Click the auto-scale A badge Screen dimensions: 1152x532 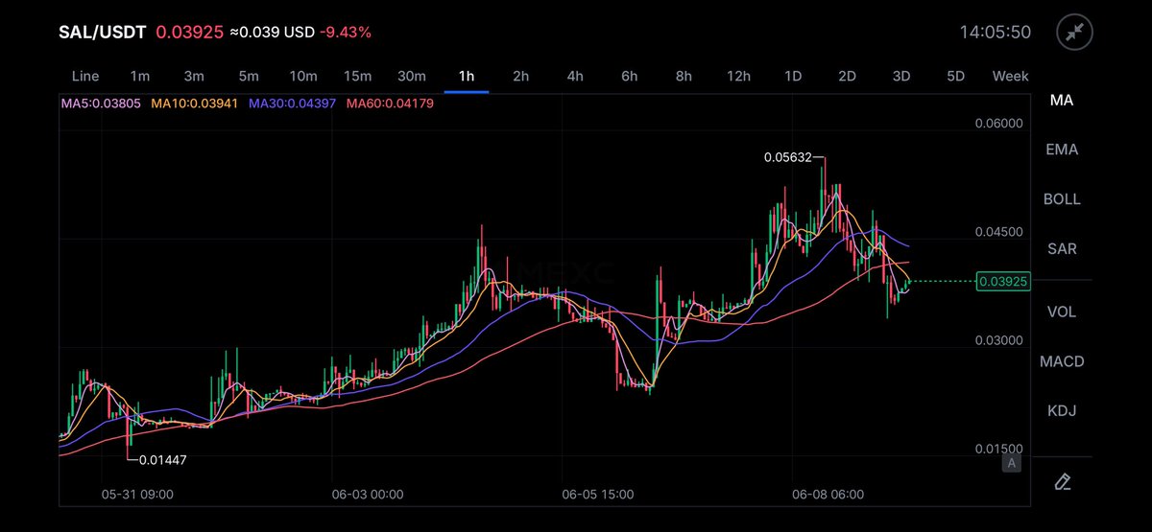tap(1010, 464)
